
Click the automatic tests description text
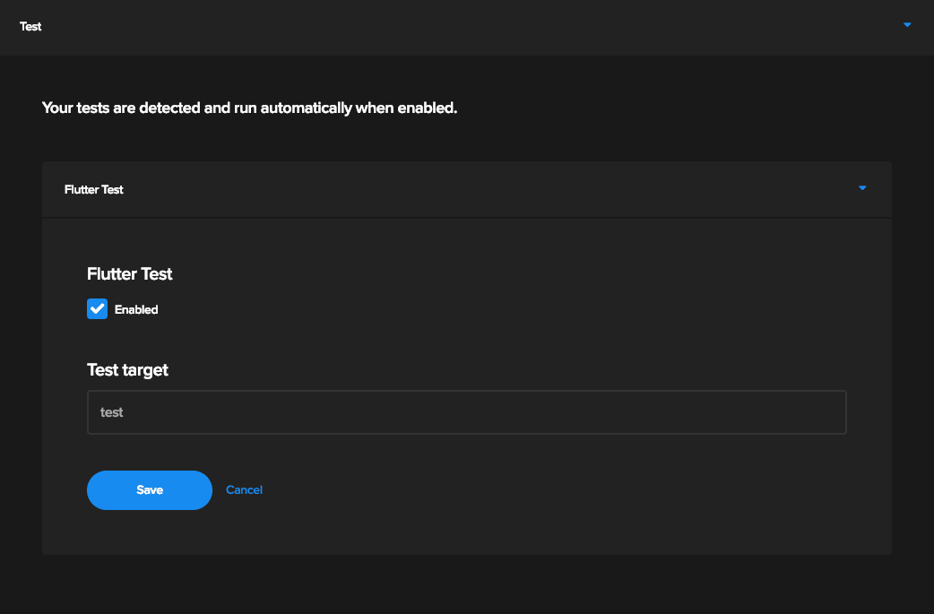tap(248, 108)
